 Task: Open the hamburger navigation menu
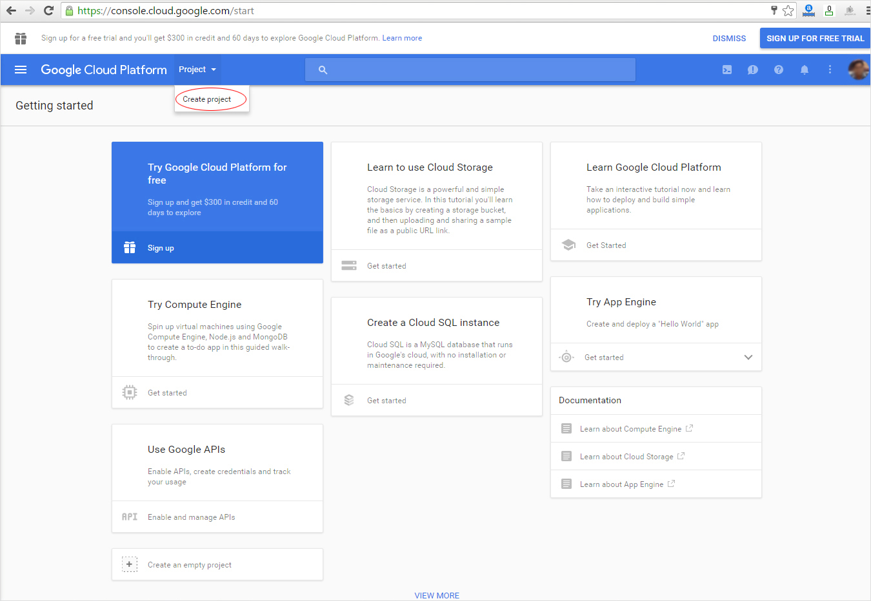[21, 70]
